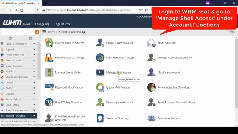Click the Raw Apache Log Download icon
Screen dimensions: 238x134
151,87
